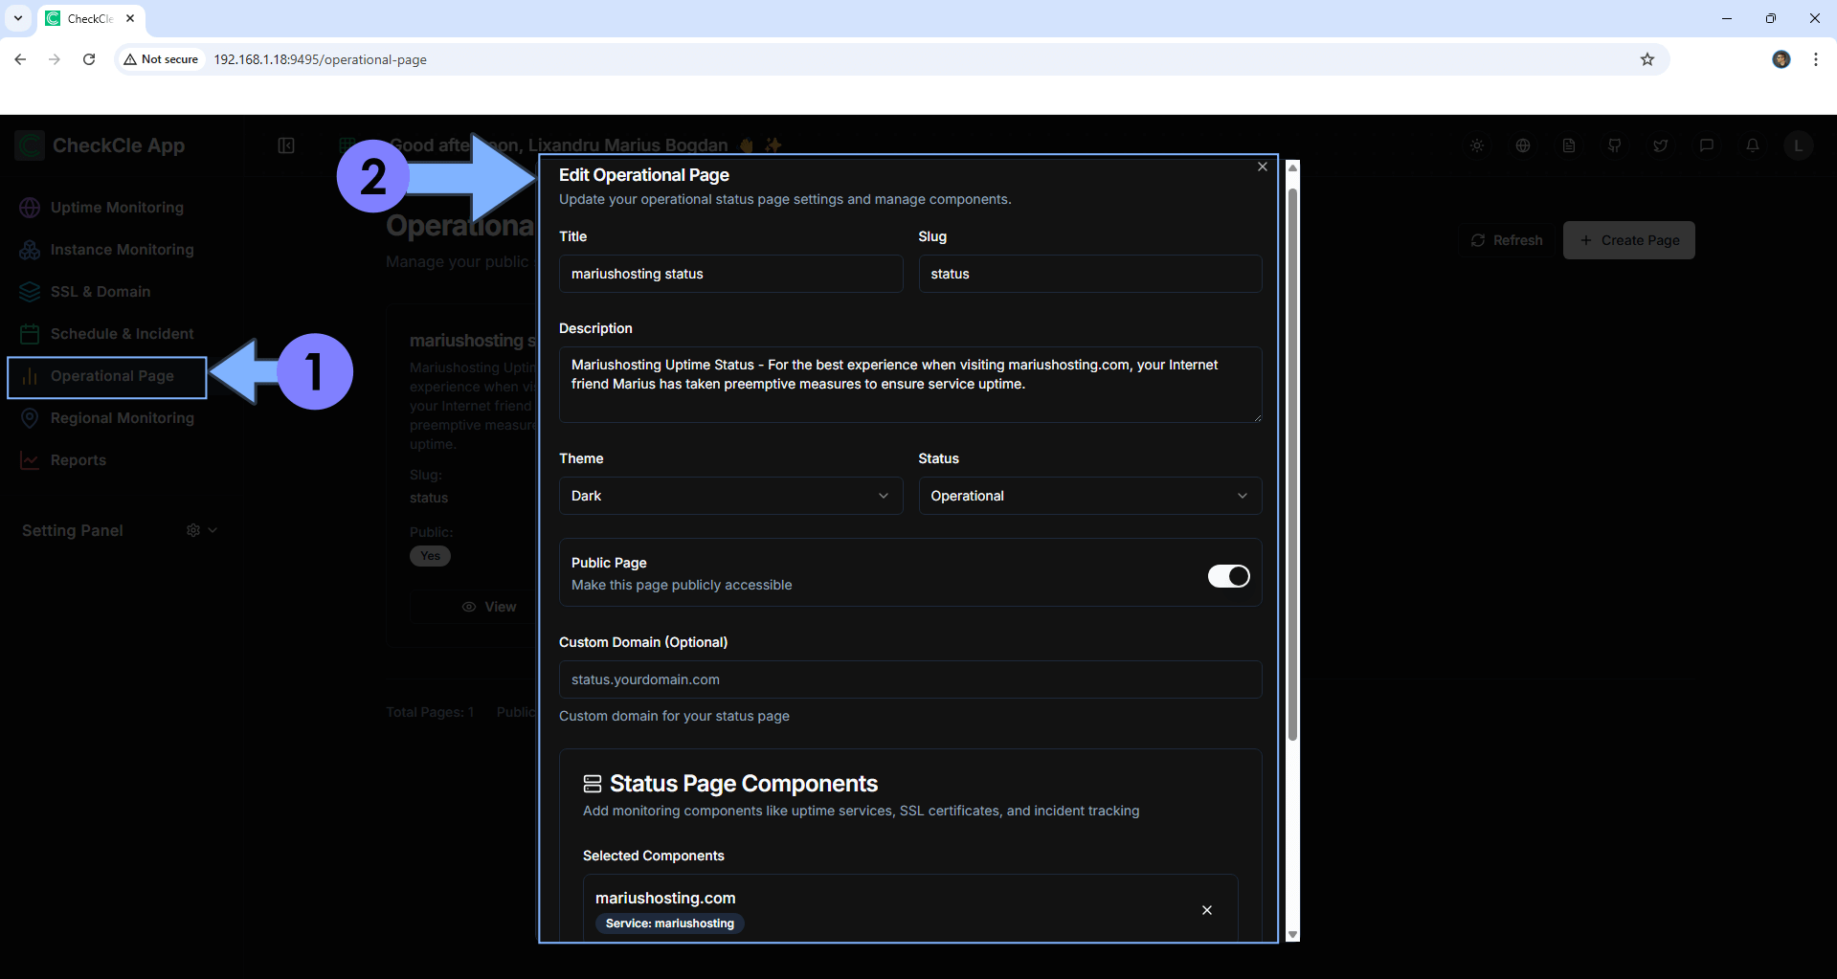Click Slug input field
This screenshot has width=1837, height=979.
click(1090, 274)
